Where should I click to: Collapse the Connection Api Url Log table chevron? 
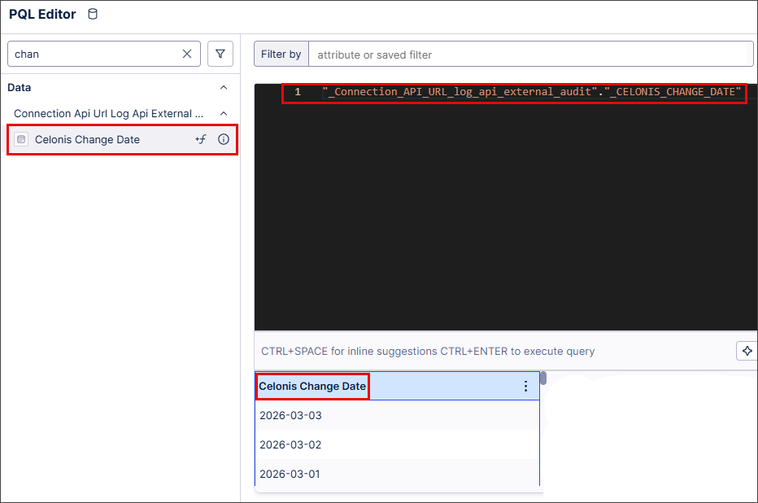[x=224, y=114]
